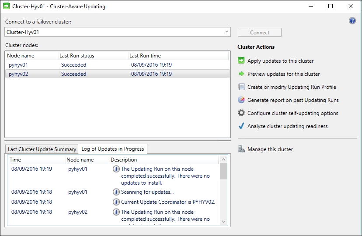Click the Apply updates green arrow icon

(241, 61)
